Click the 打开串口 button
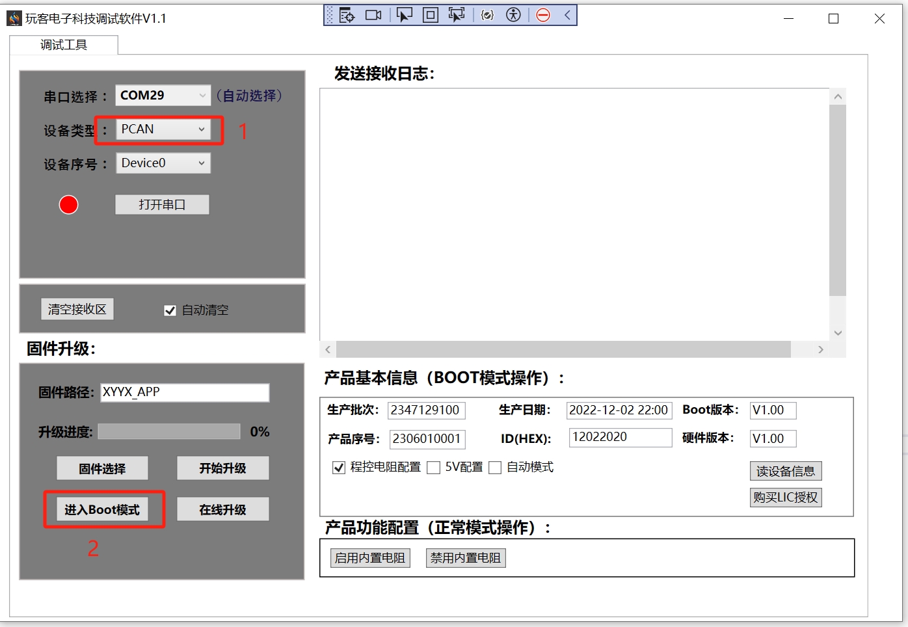Screen dimensions: 908x627 pyautogui.click(x=162, y=205)
